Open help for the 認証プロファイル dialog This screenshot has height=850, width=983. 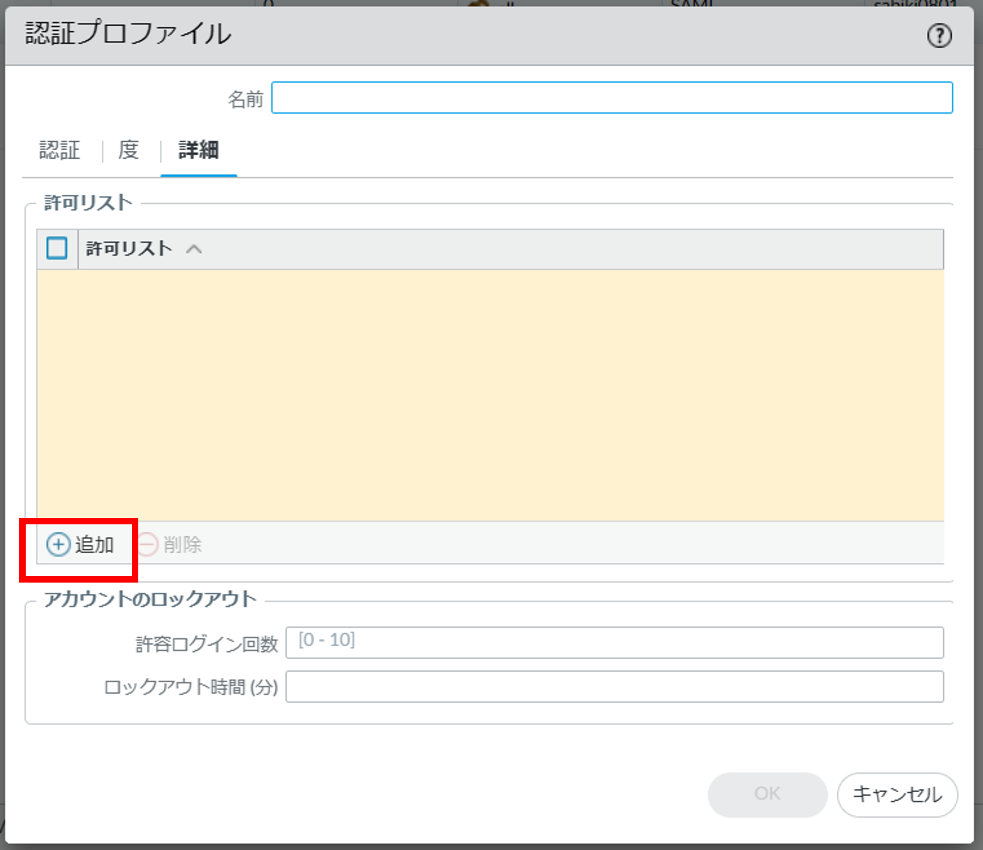coord(939,36)
